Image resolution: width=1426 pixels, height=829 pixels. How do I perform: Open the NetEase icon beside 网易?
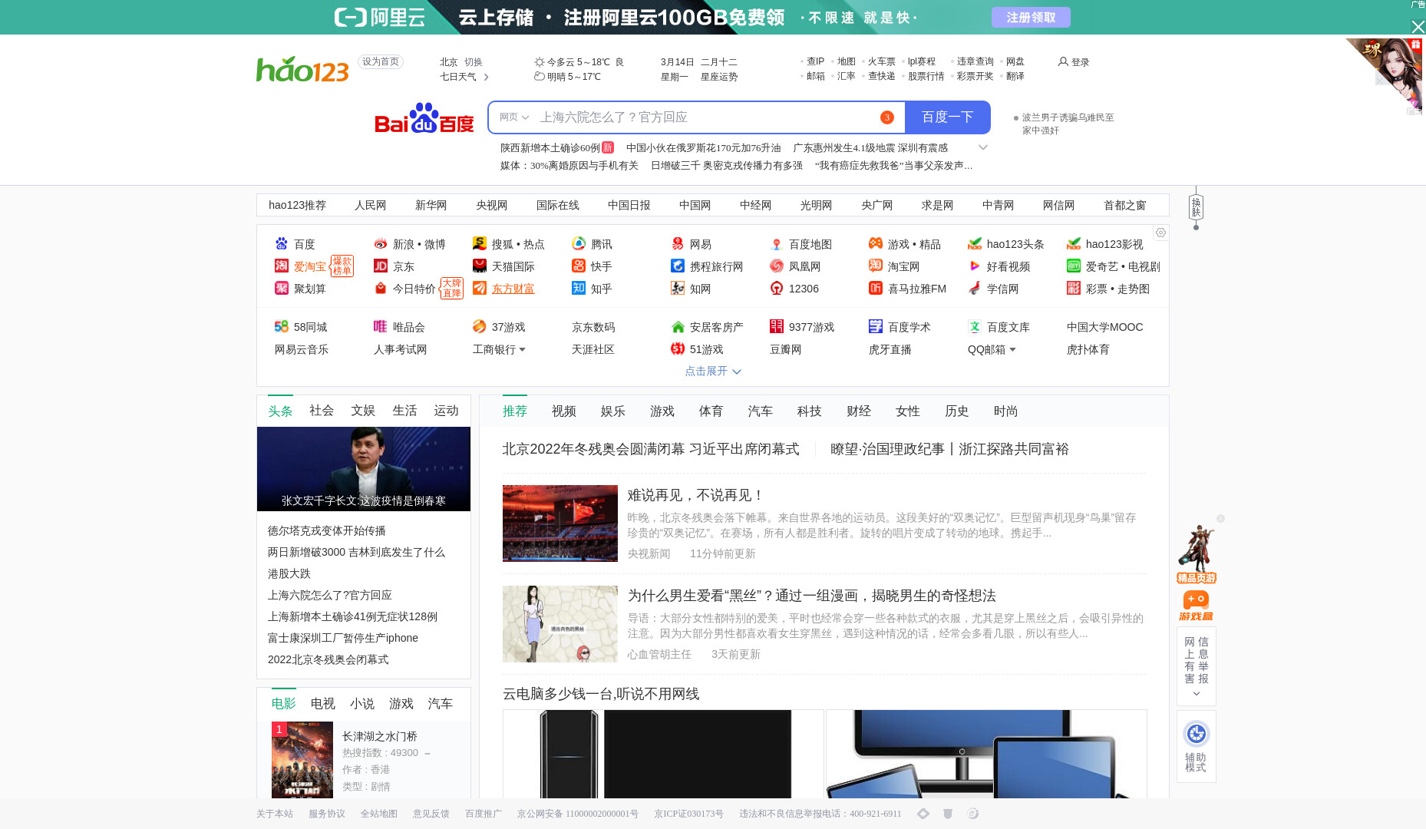pyautogui.click(x=678, y=244)
